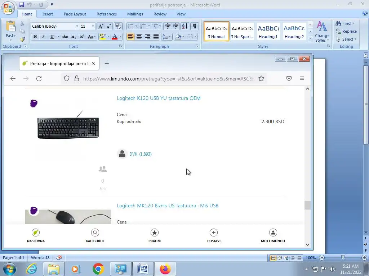
Task: Toggle Center alignment
Action: [139, 37]
